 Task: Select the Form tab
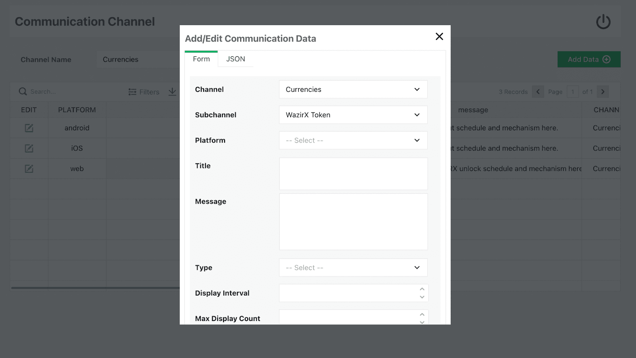(201, 59)
